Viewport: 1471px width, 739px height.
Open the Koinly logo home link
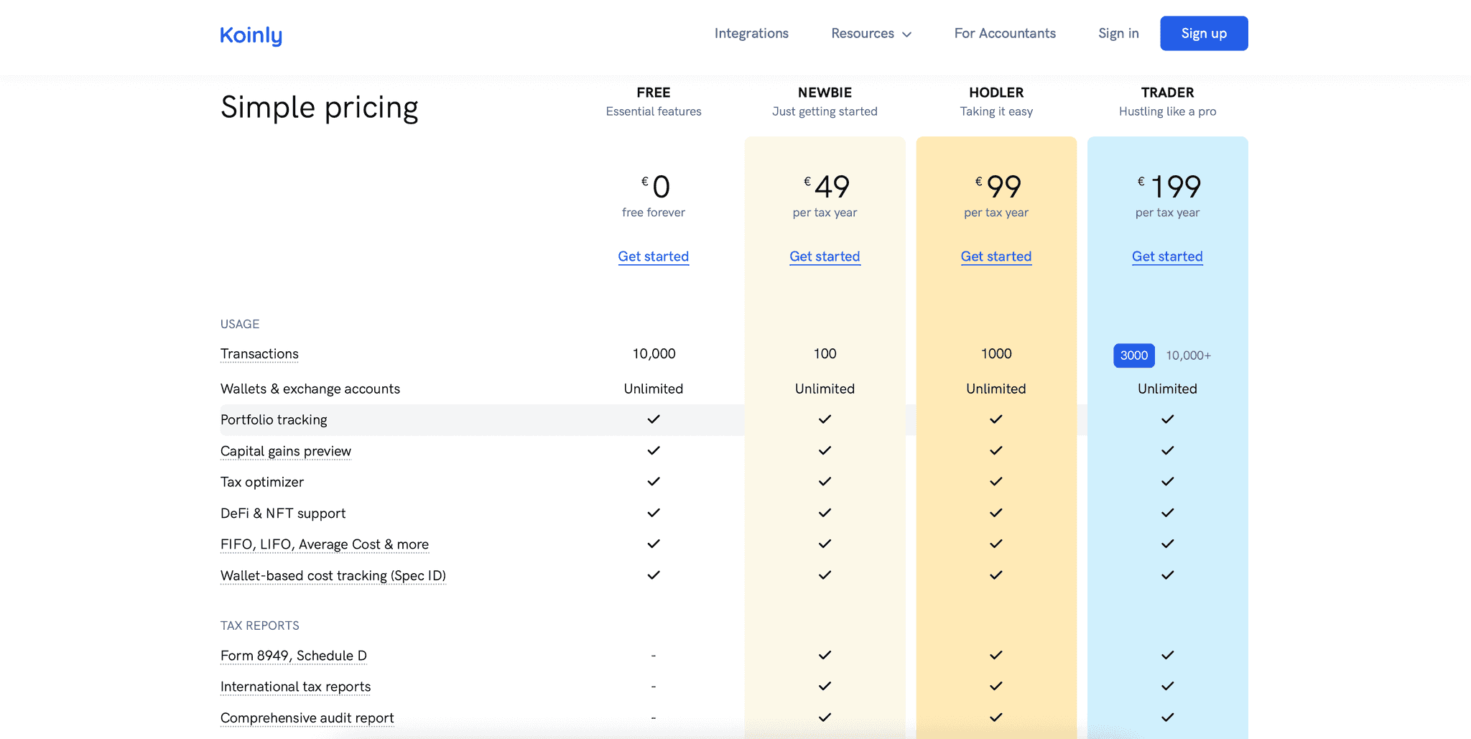click(x=251, y=34)
